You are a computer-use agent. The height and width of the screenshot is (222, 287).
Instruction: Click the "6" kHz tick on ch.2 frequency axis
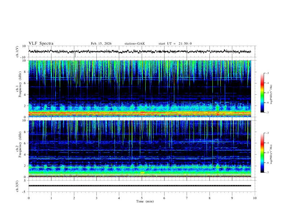25,143
